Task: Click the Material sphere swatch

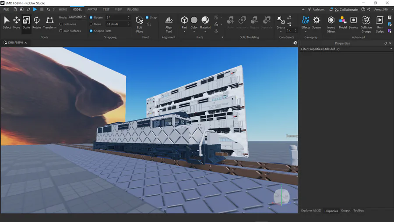Action: pyautogui.click(x=205, y=20)
